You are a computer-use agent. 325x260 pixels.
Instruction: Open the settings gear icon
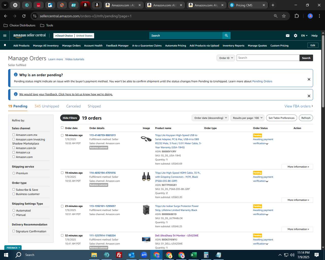pyautogui.click(x=296, y=36)
